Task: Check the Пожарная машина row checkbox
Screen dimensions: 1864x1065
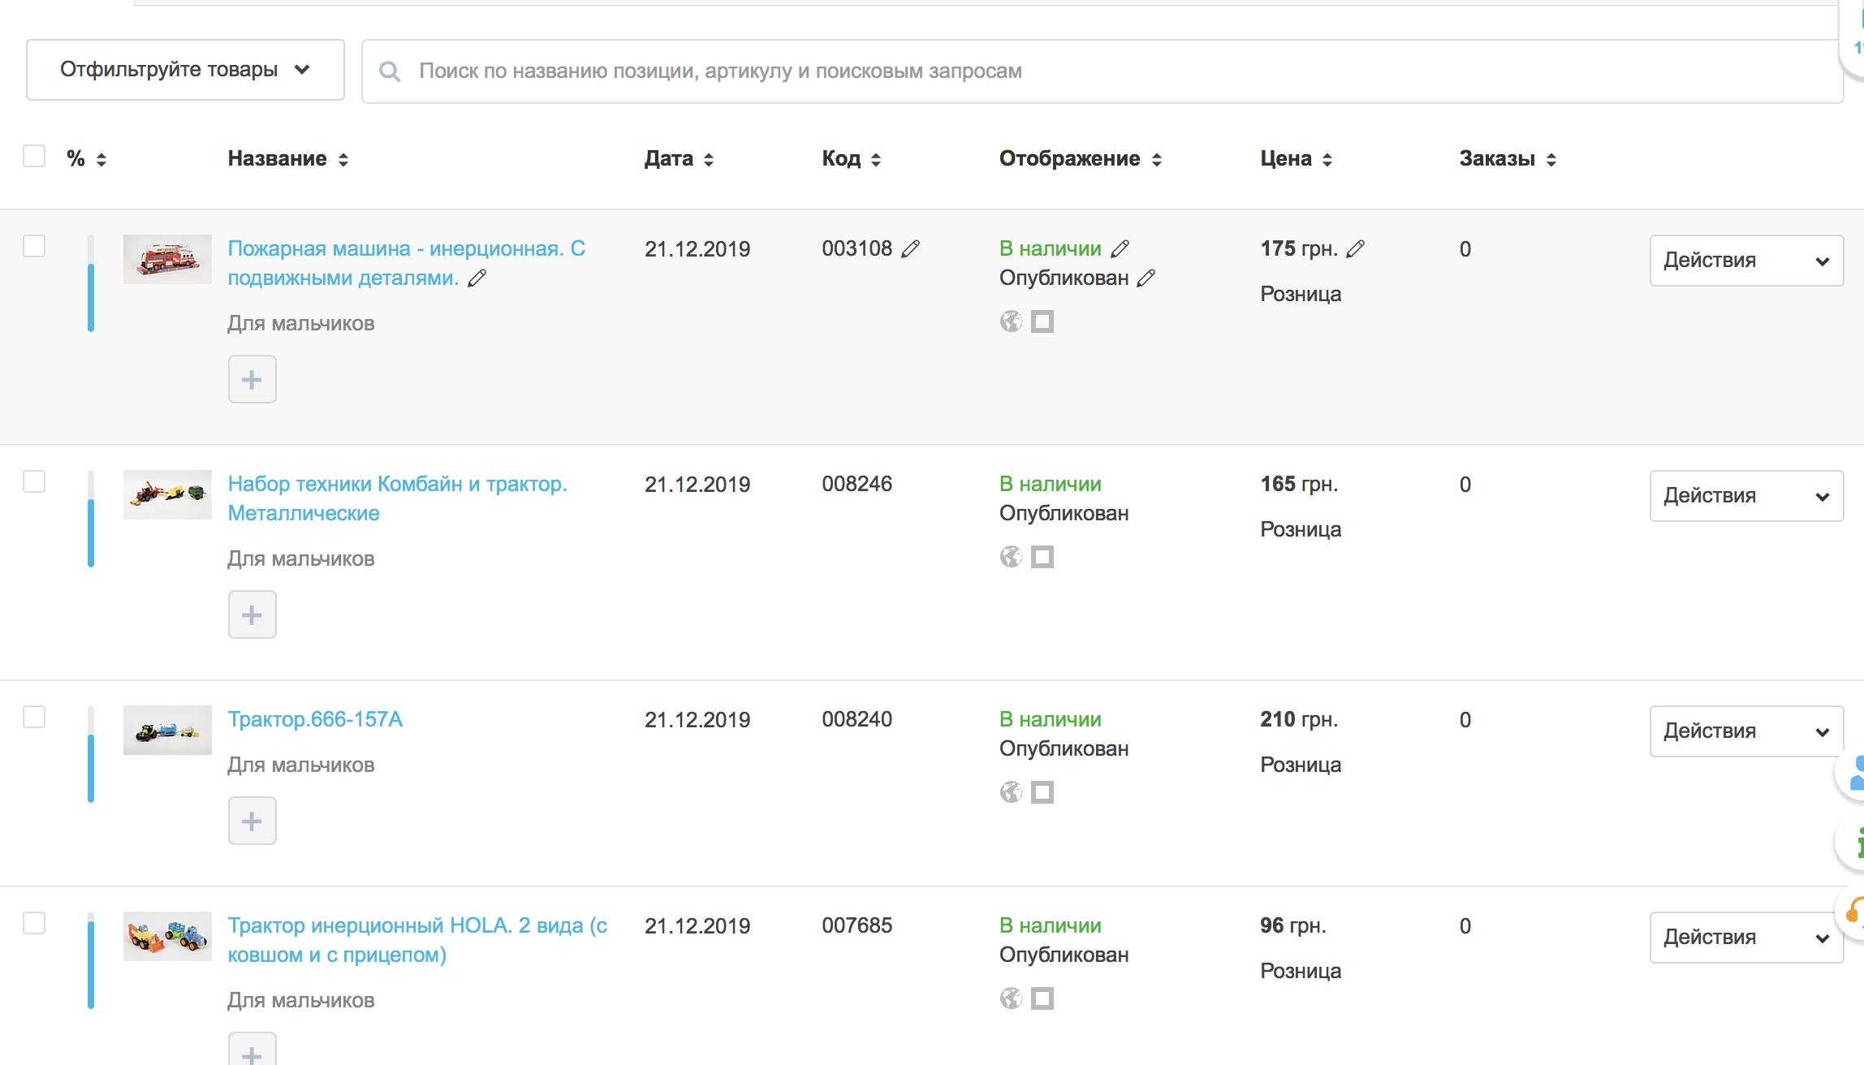Action: coord(34,246)
